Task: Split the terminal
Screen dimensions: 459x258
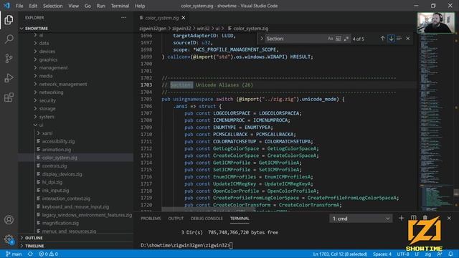Action: click(x=413, y=218)
